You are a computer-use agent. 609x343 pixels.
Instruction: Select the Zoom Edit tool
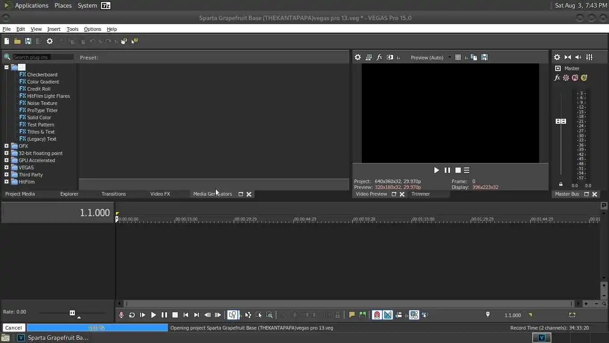pyautogui.click(x=270, y=315)
